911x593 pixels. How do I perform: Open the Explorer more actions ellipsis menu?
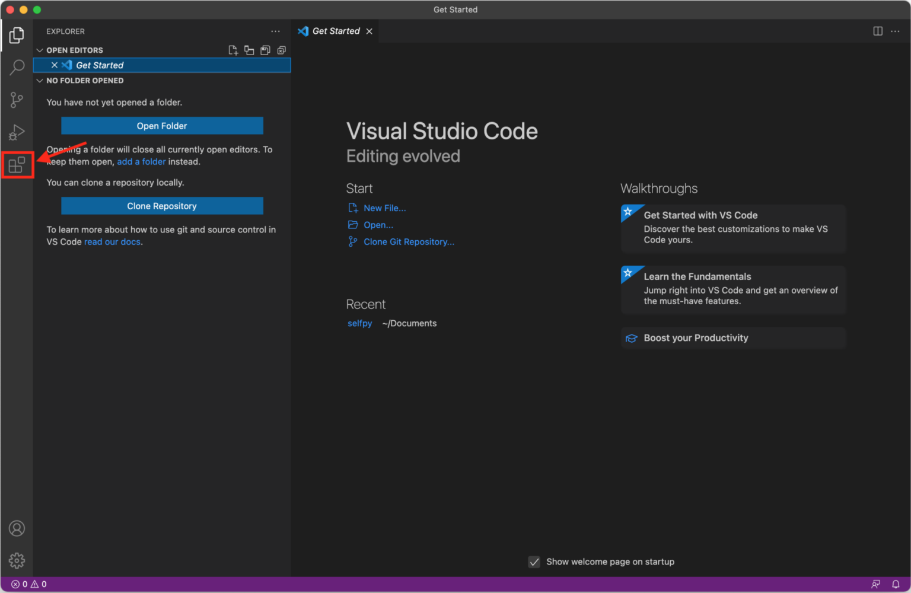coord(275,31)
